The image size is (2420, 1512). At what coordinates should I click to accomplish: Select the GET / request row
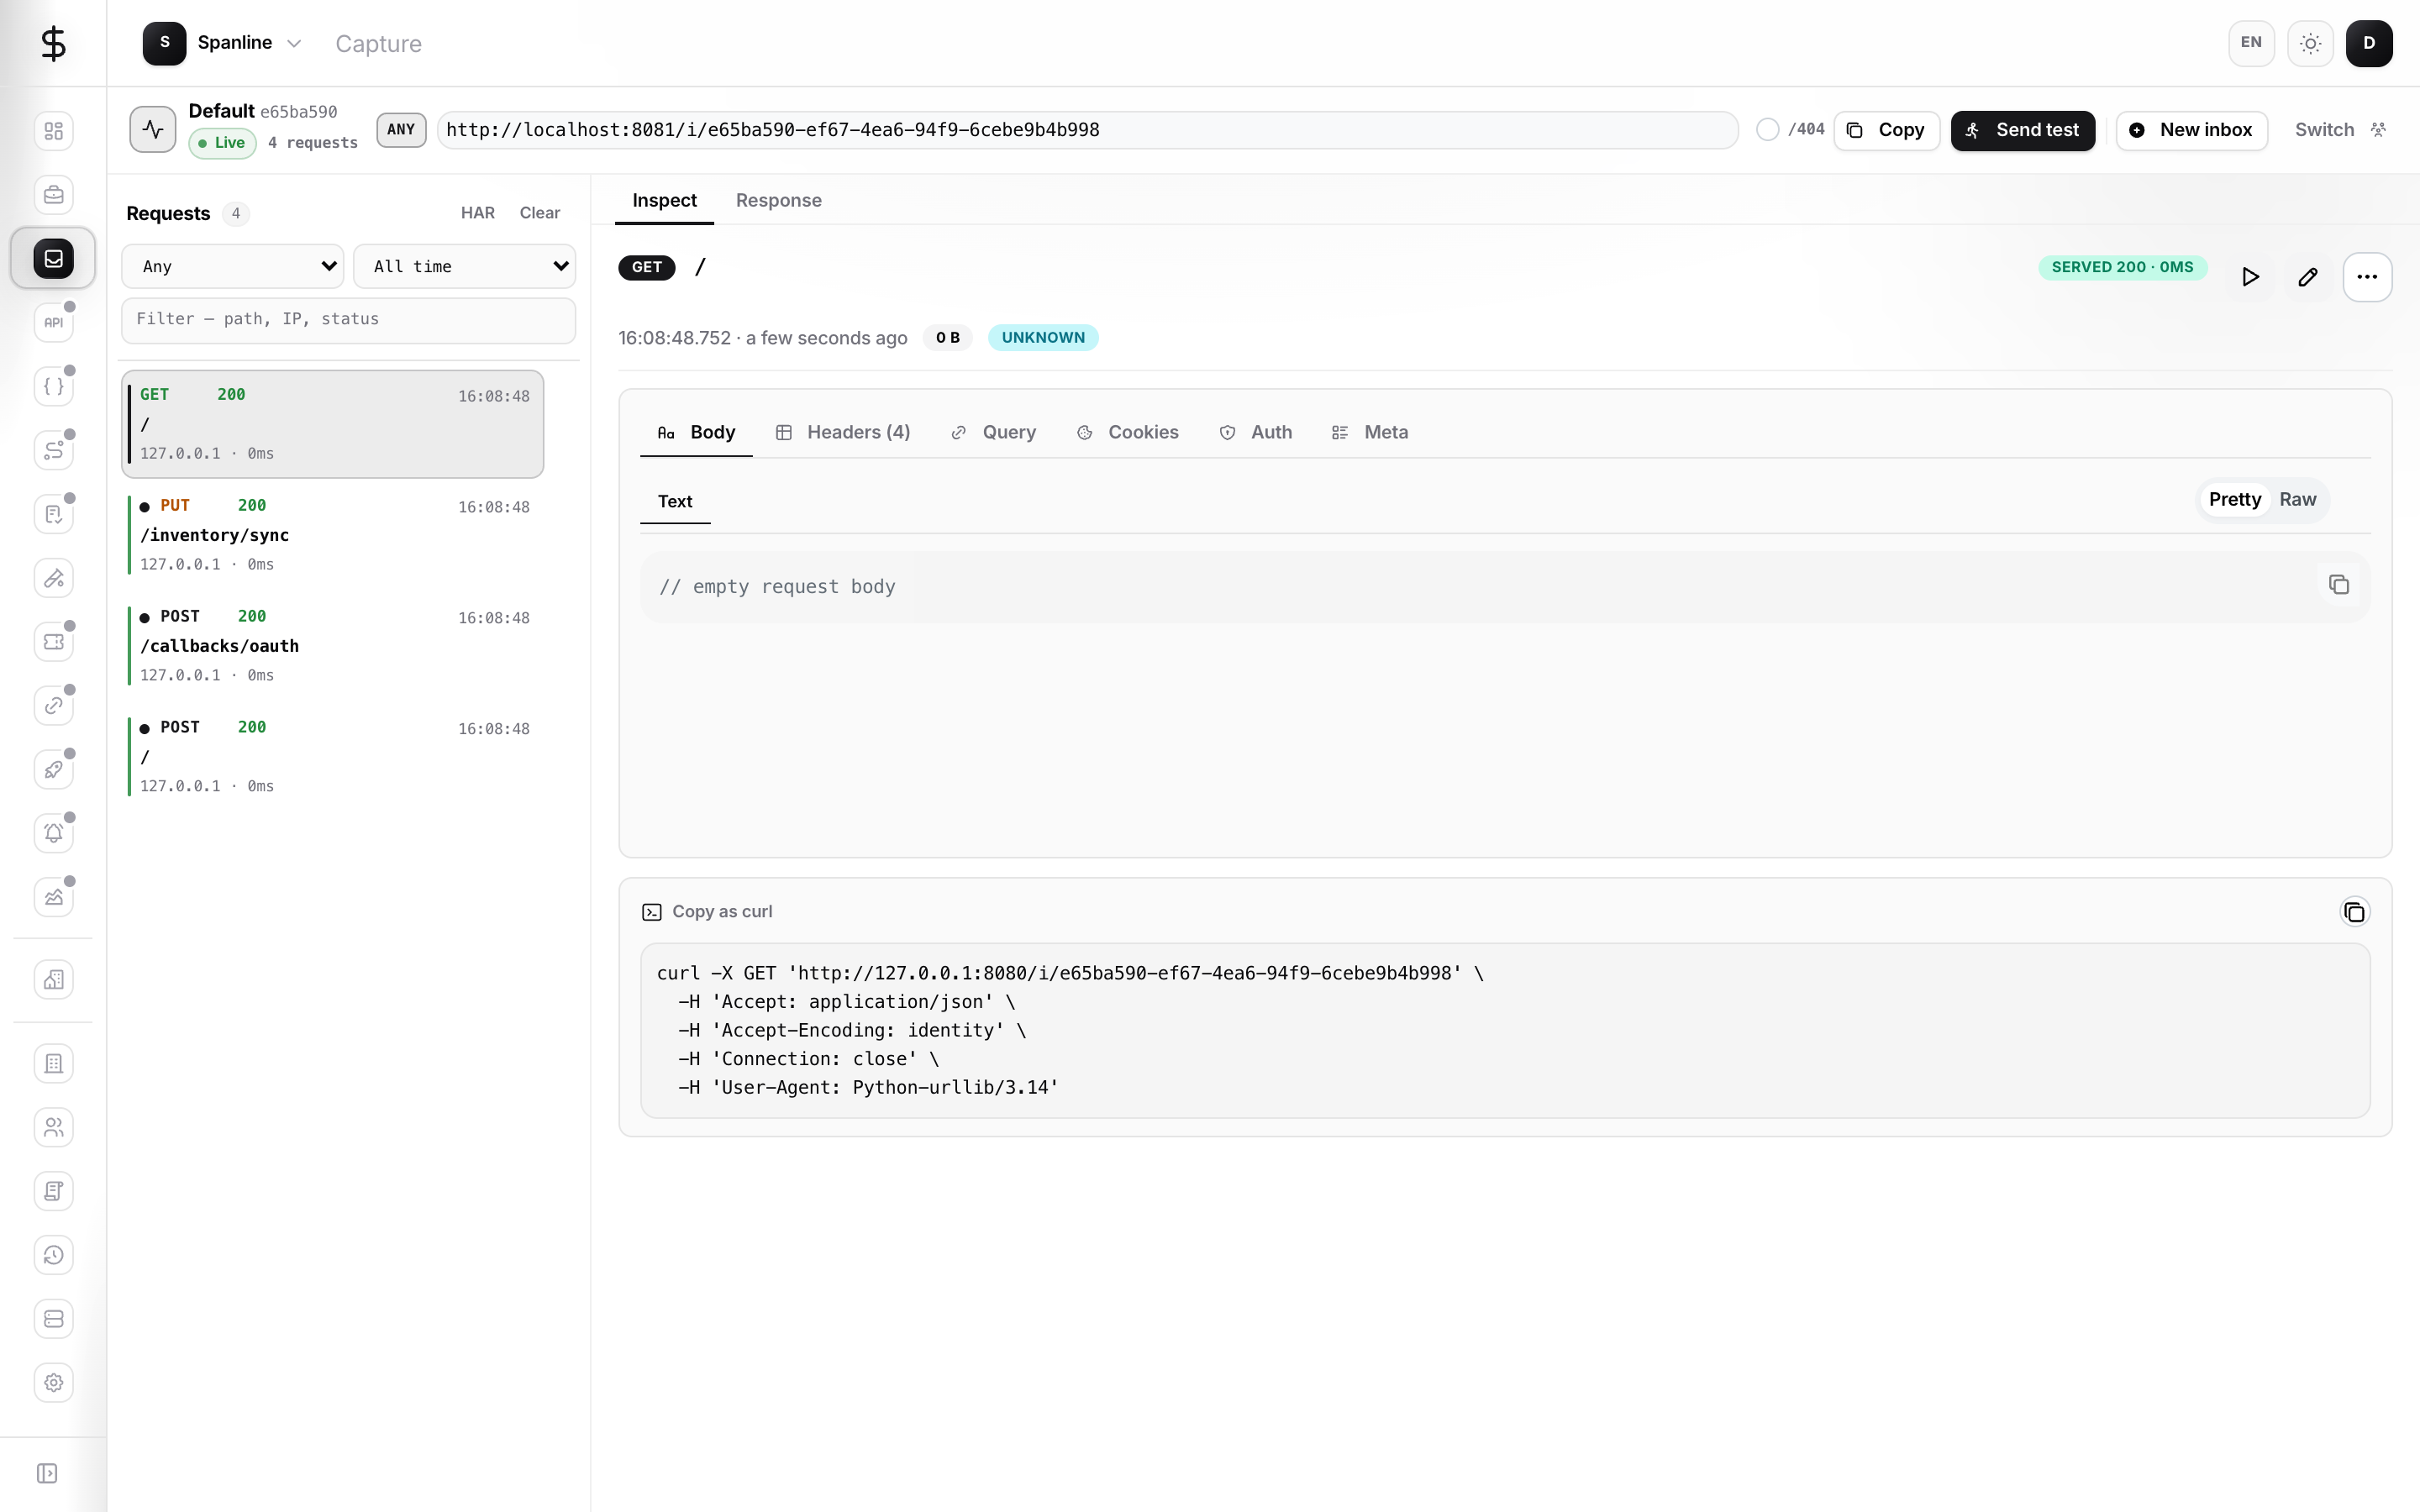coord(333,424)
